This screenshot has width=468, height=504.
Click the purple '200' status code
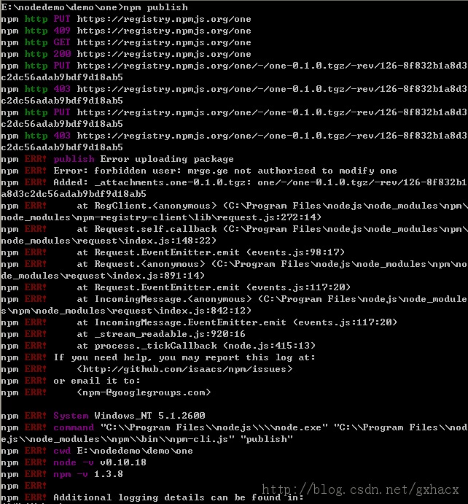62,54
